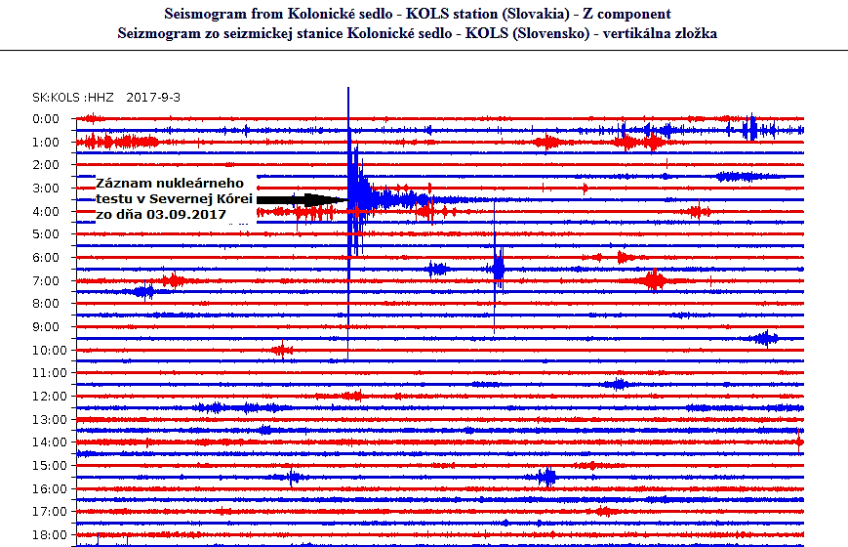Click the 5:00 time label
This screenshot has height=547, width=848.
[x=47, y=234]
